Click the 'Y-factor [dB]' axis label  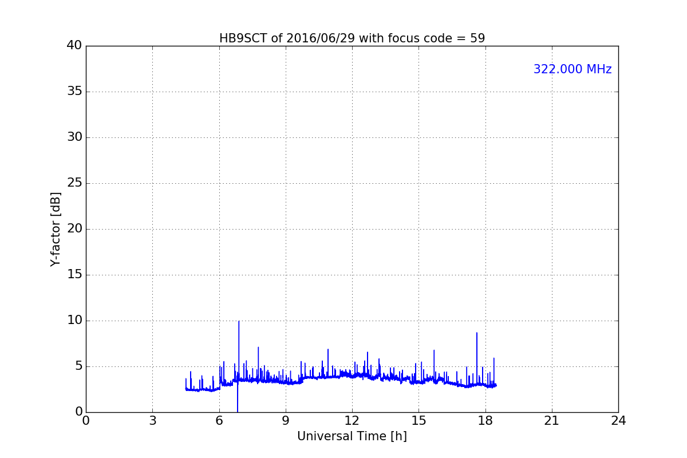(x=56, y=229)
